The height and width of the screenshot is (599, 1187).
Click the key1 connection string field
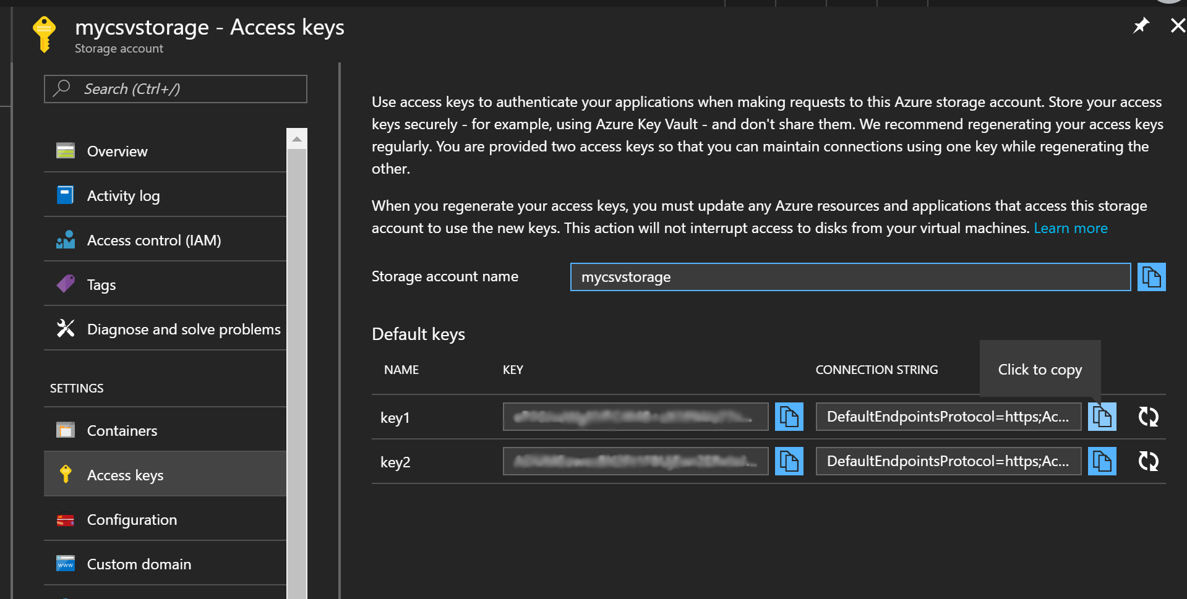949,417
